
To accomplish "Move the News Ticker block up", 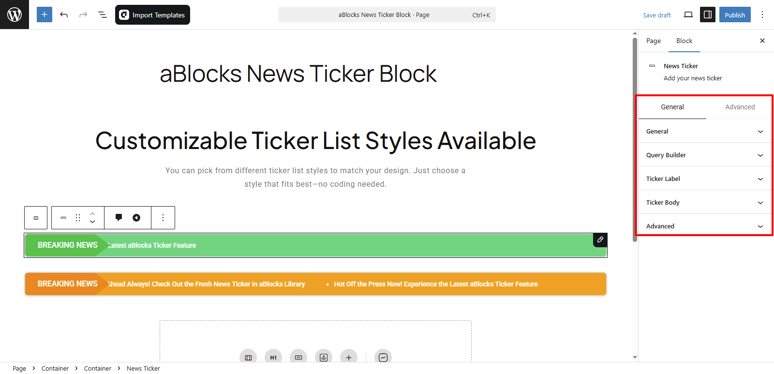I will 92,213.
